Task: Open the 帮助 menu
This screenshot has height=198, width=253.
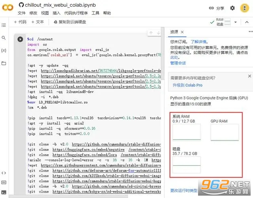Action: click(107, 13)
